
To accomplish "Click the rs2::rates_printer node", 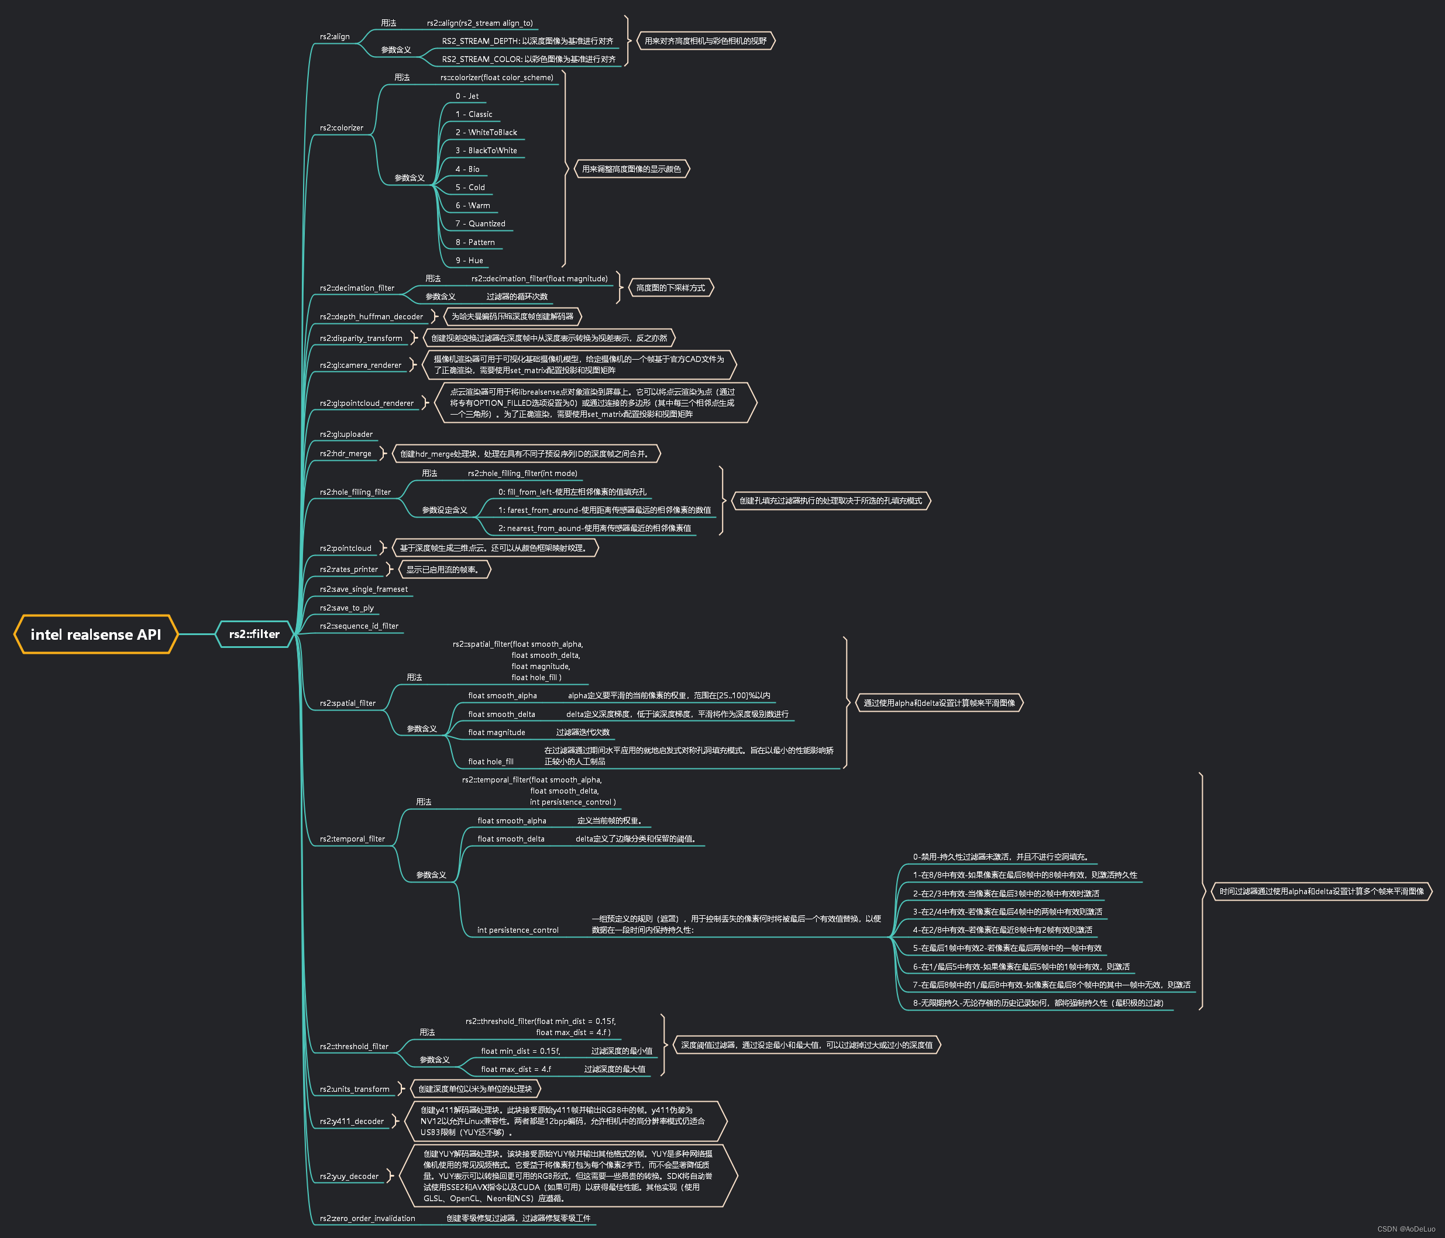I will pos(349,569).
